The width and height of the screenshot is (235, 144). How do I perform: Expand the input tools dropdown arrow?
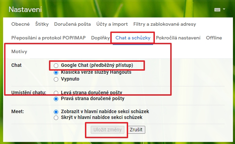[224, 9]
